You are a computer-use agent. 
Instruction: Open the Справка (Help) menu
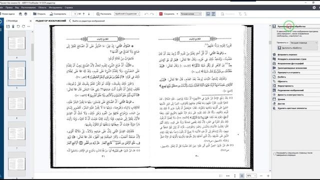(69, 7)
